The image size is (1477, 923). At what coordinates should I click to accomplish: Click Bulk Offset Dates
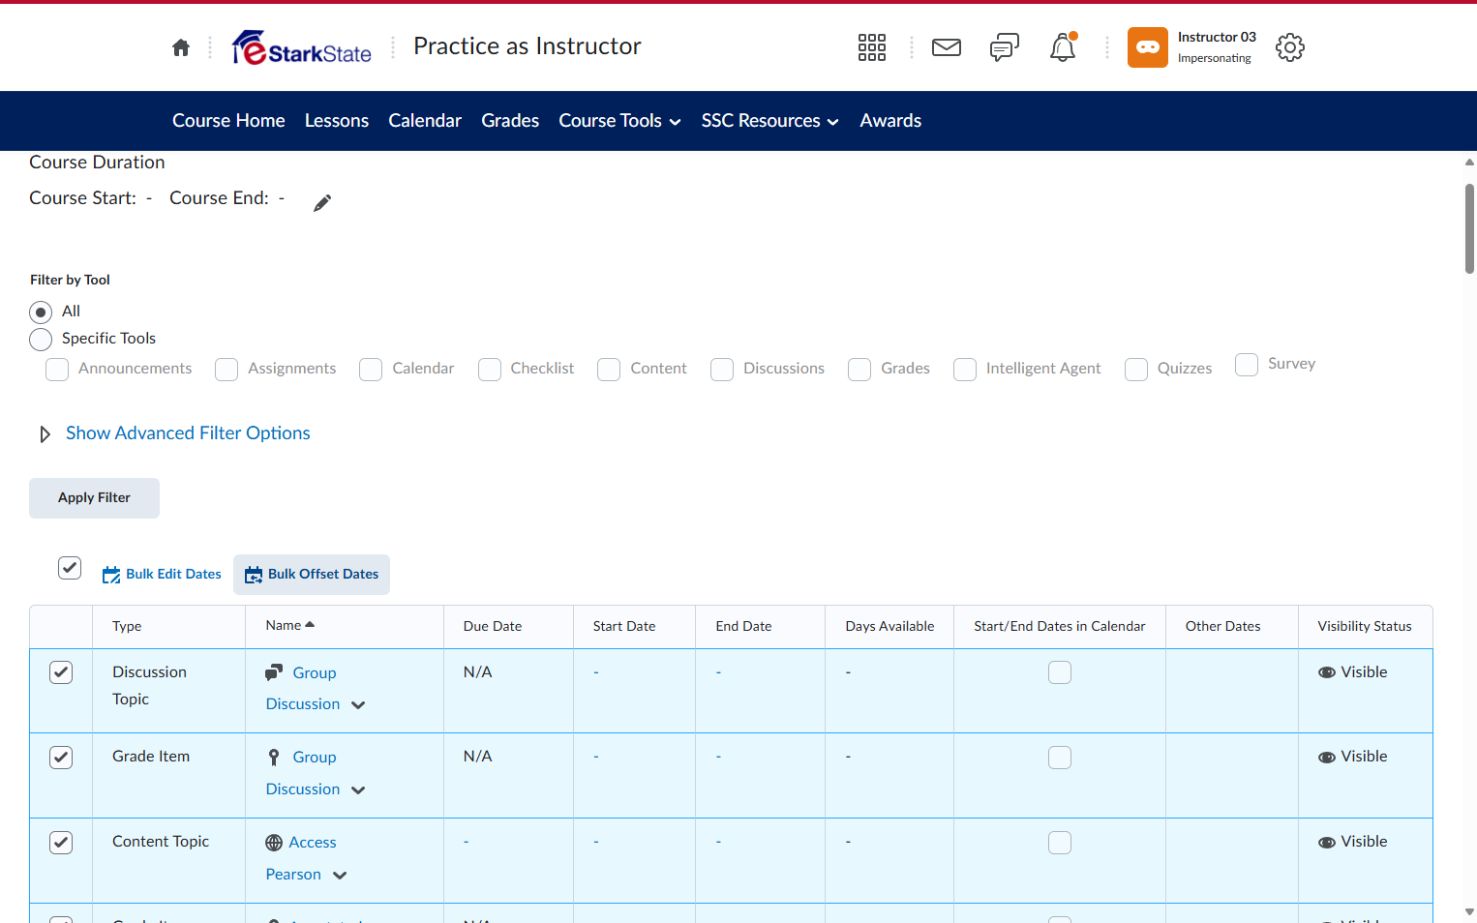[x=312, y=575]
